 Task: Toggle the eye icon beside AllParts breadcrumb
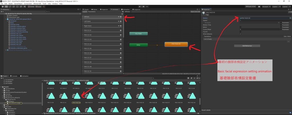click(x=123, y=12)
